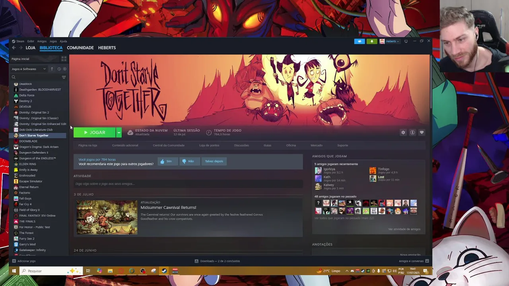Filter by ready-to-play games icon
Image resolution: width=509 pixels, height=286 pixels.
point(65,69)
